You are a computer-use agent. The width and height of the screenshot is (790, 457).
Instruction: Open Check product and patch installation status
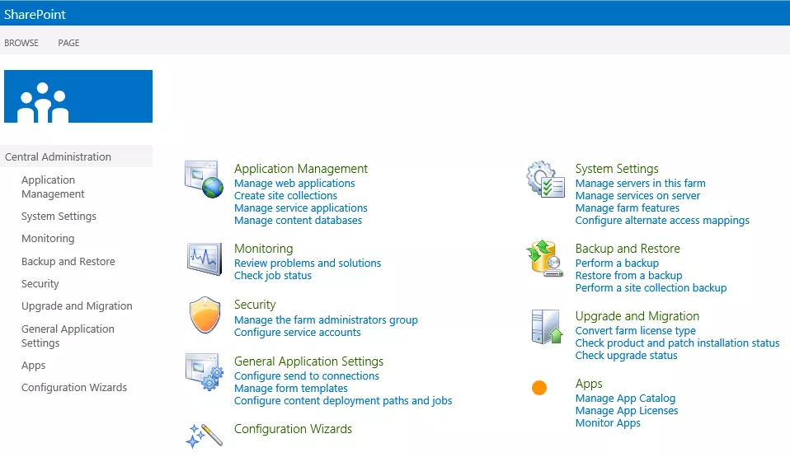(677, 343)
